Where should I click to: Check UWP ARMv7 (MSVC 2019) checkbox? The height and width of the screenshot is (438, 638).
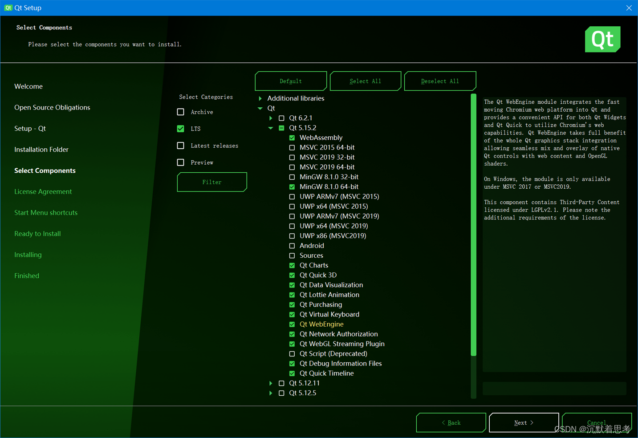(x=292, y=216)
